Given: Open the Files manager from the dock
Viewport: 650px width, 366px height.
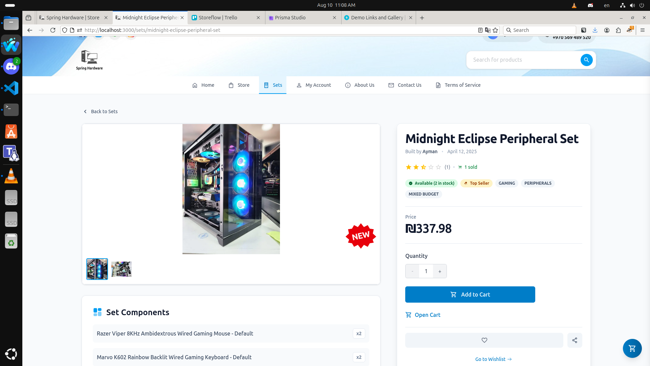Looking at the screenshot, I should point(11,23).
